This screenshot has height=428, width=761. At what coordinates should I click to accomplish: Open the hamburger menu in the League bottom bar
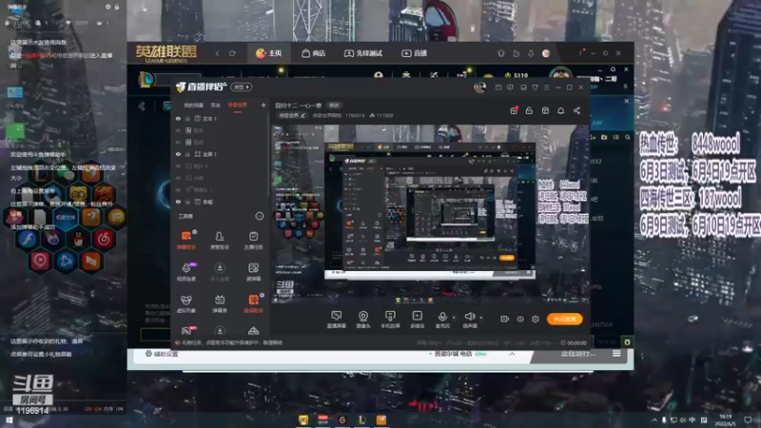tap(616, 354)
